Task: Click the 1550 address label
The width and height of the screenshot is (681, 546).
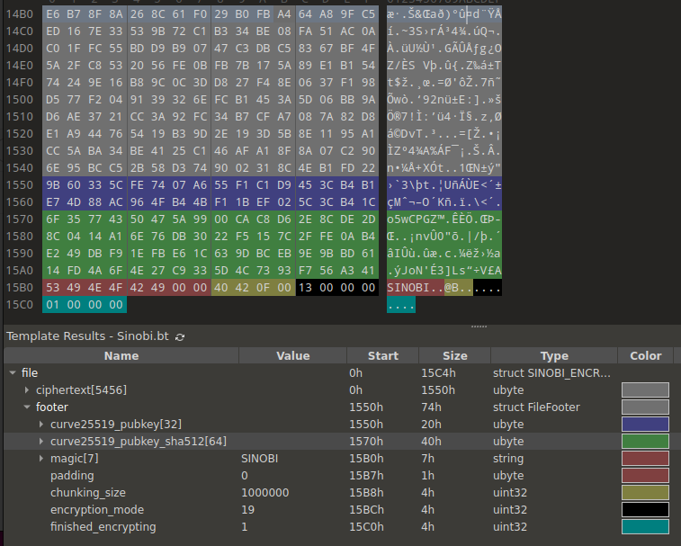Action: coord(20,185)
